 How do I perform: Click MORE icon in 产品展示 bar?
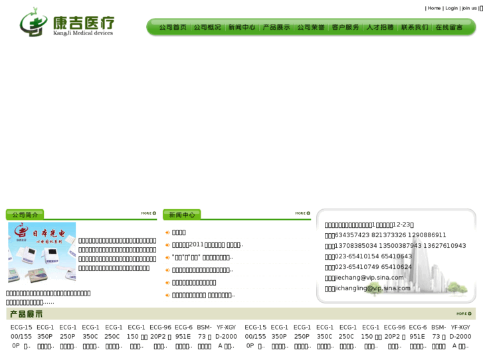pyautogui.click(x=464, y=314)
